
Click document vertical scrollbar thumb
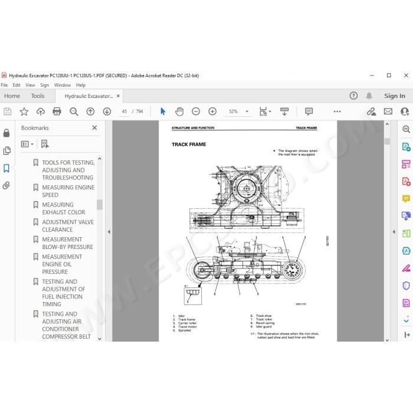387,142
